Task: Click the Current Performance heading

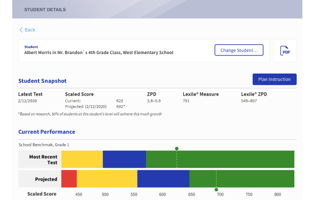Action: (47, 132)
